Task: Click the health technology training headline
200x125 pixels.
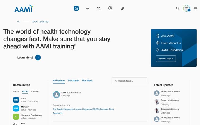Action: pyautogui.click(x=57, y=39)
